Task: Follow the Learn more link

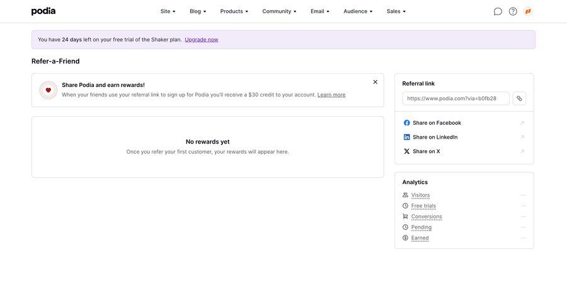Action: [x=331, y=95]
